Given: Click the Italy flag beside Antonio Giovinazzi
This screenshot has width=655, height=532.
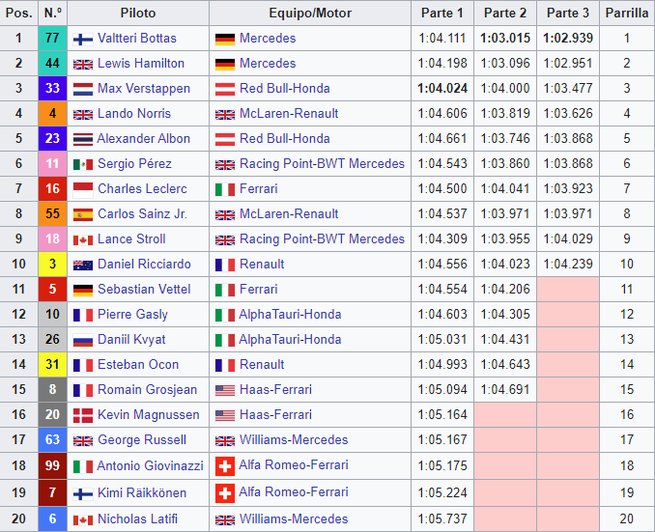Looking at the screenshot, I should pos(83,466).
